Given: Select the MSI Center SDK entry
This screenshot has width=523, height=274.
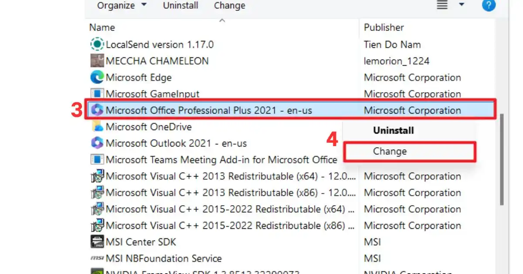Looking at the screenshot, I should coord(141,242).
